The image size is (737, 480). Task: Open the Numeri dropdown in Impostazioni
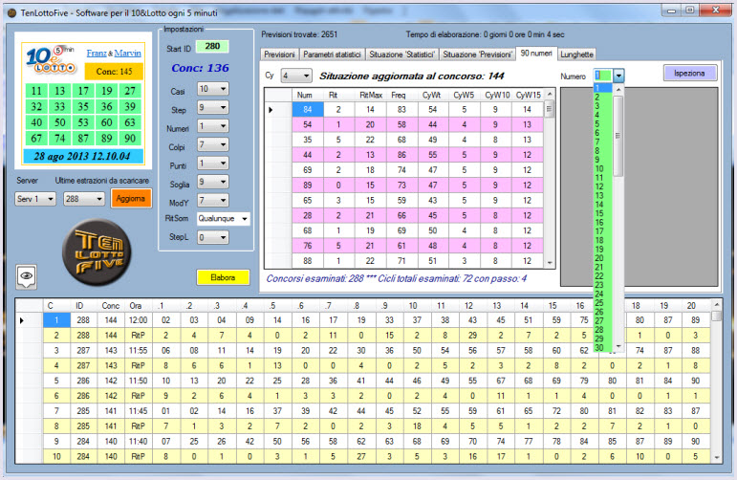[213, 126]
